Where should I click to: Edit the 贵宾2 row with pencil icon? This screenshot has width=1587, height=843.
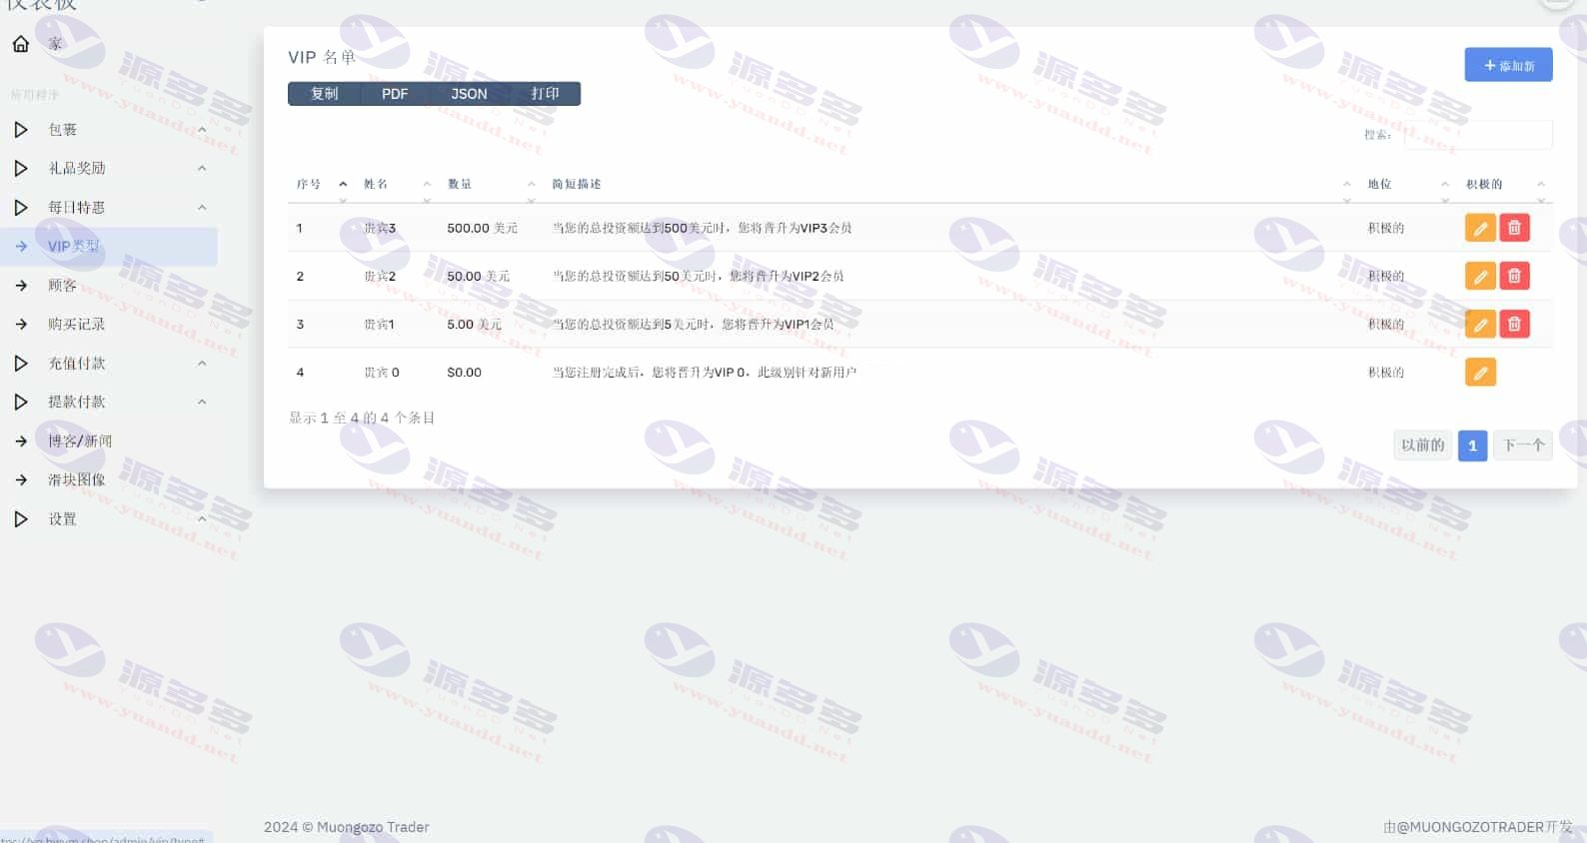point(1480,276)
